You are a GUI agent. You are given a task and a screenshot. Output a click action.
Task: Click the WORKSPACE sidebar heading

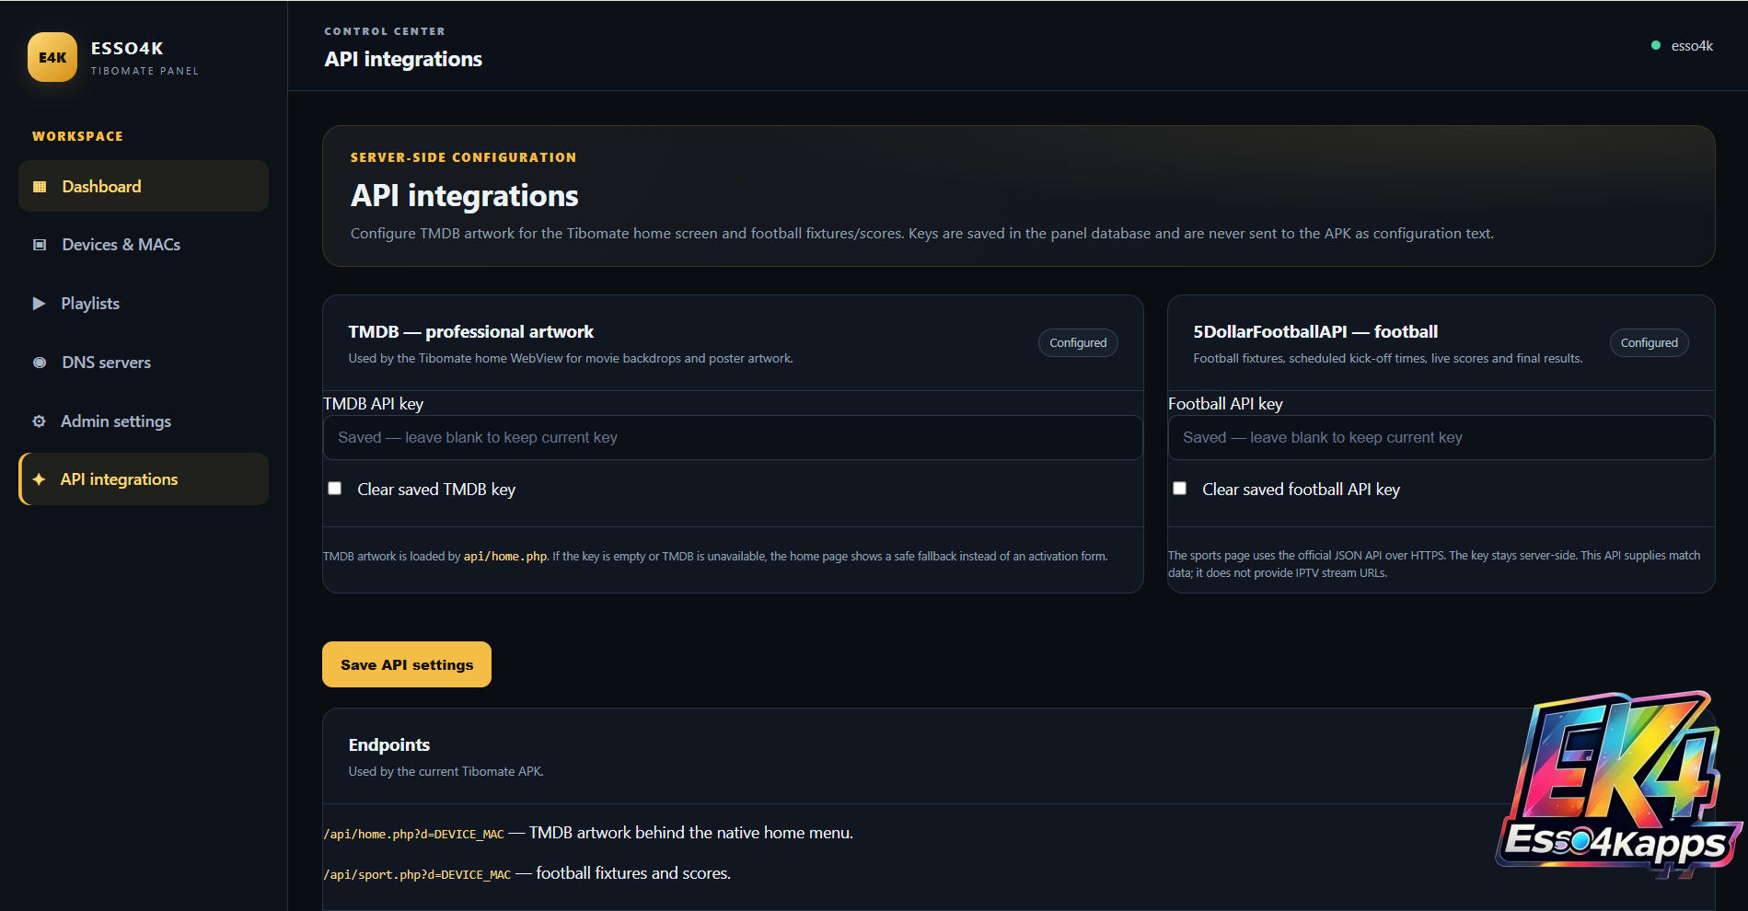point(77,136)
